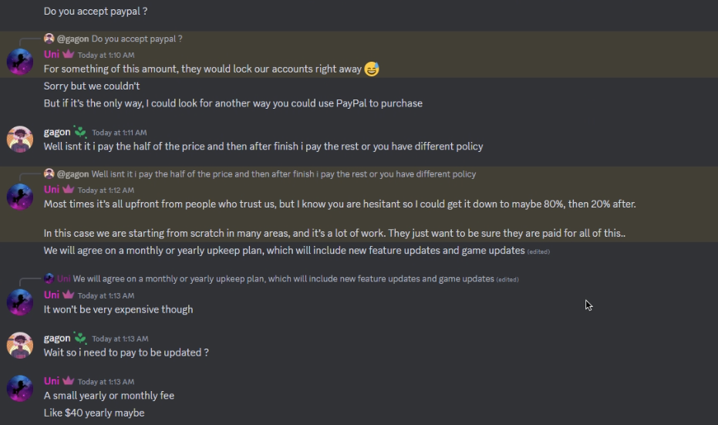The height and width of the screenshot is (425, 718).
Task: Click the crown badge beside Uni at 1:10 AM
Action: [x=68, y=55]
